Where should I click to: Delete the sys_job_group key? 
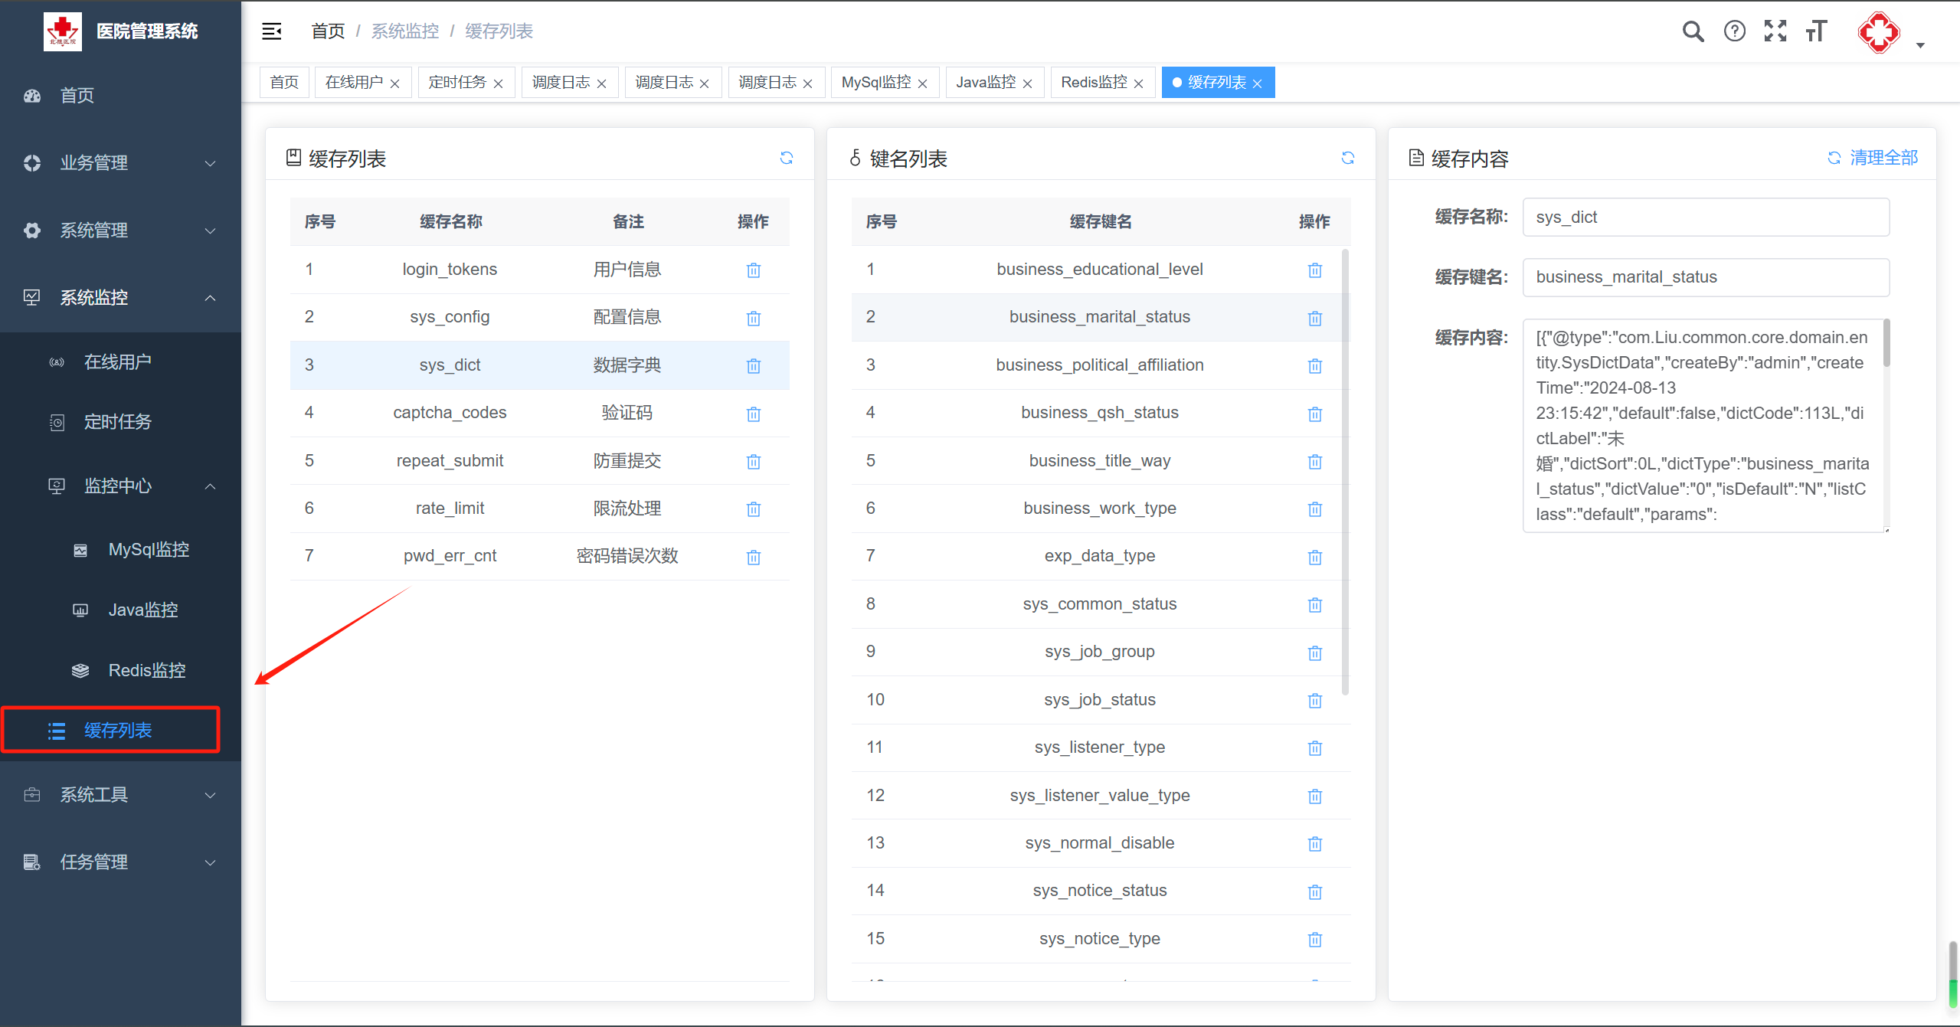click(x=1314, y=653)
